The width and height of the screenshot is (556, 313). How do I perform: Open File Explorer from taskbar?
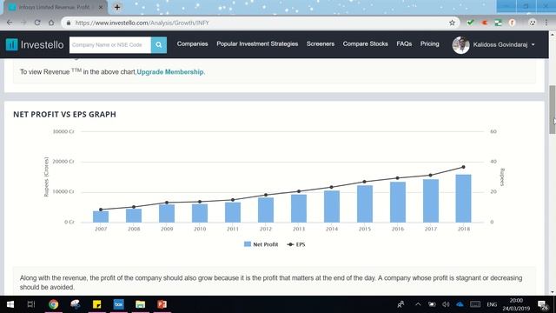(140, 304)
